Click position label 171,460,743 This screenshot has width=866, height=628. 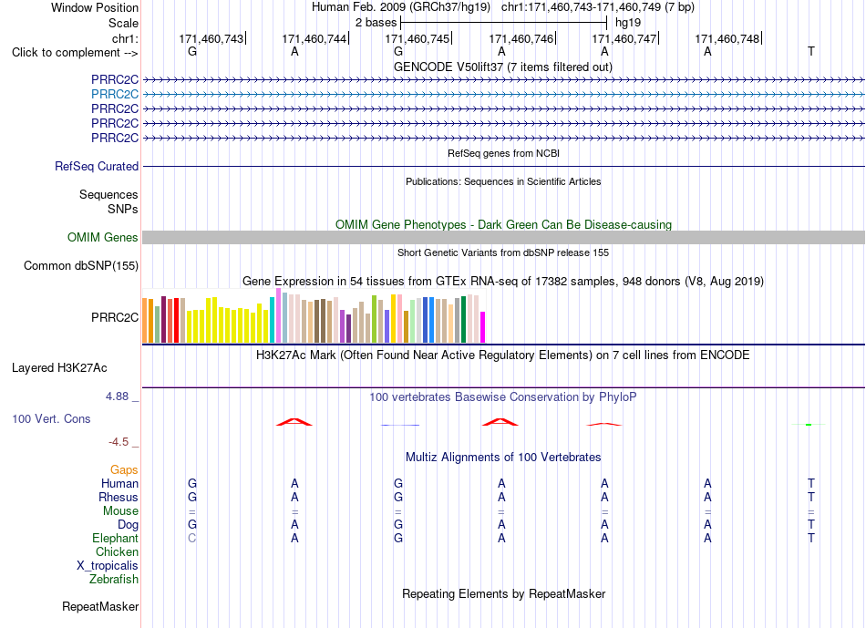click(x=211, y=38)
